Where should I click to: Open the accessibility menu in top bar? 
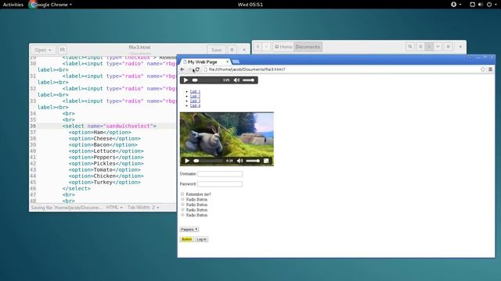point(456,5)
